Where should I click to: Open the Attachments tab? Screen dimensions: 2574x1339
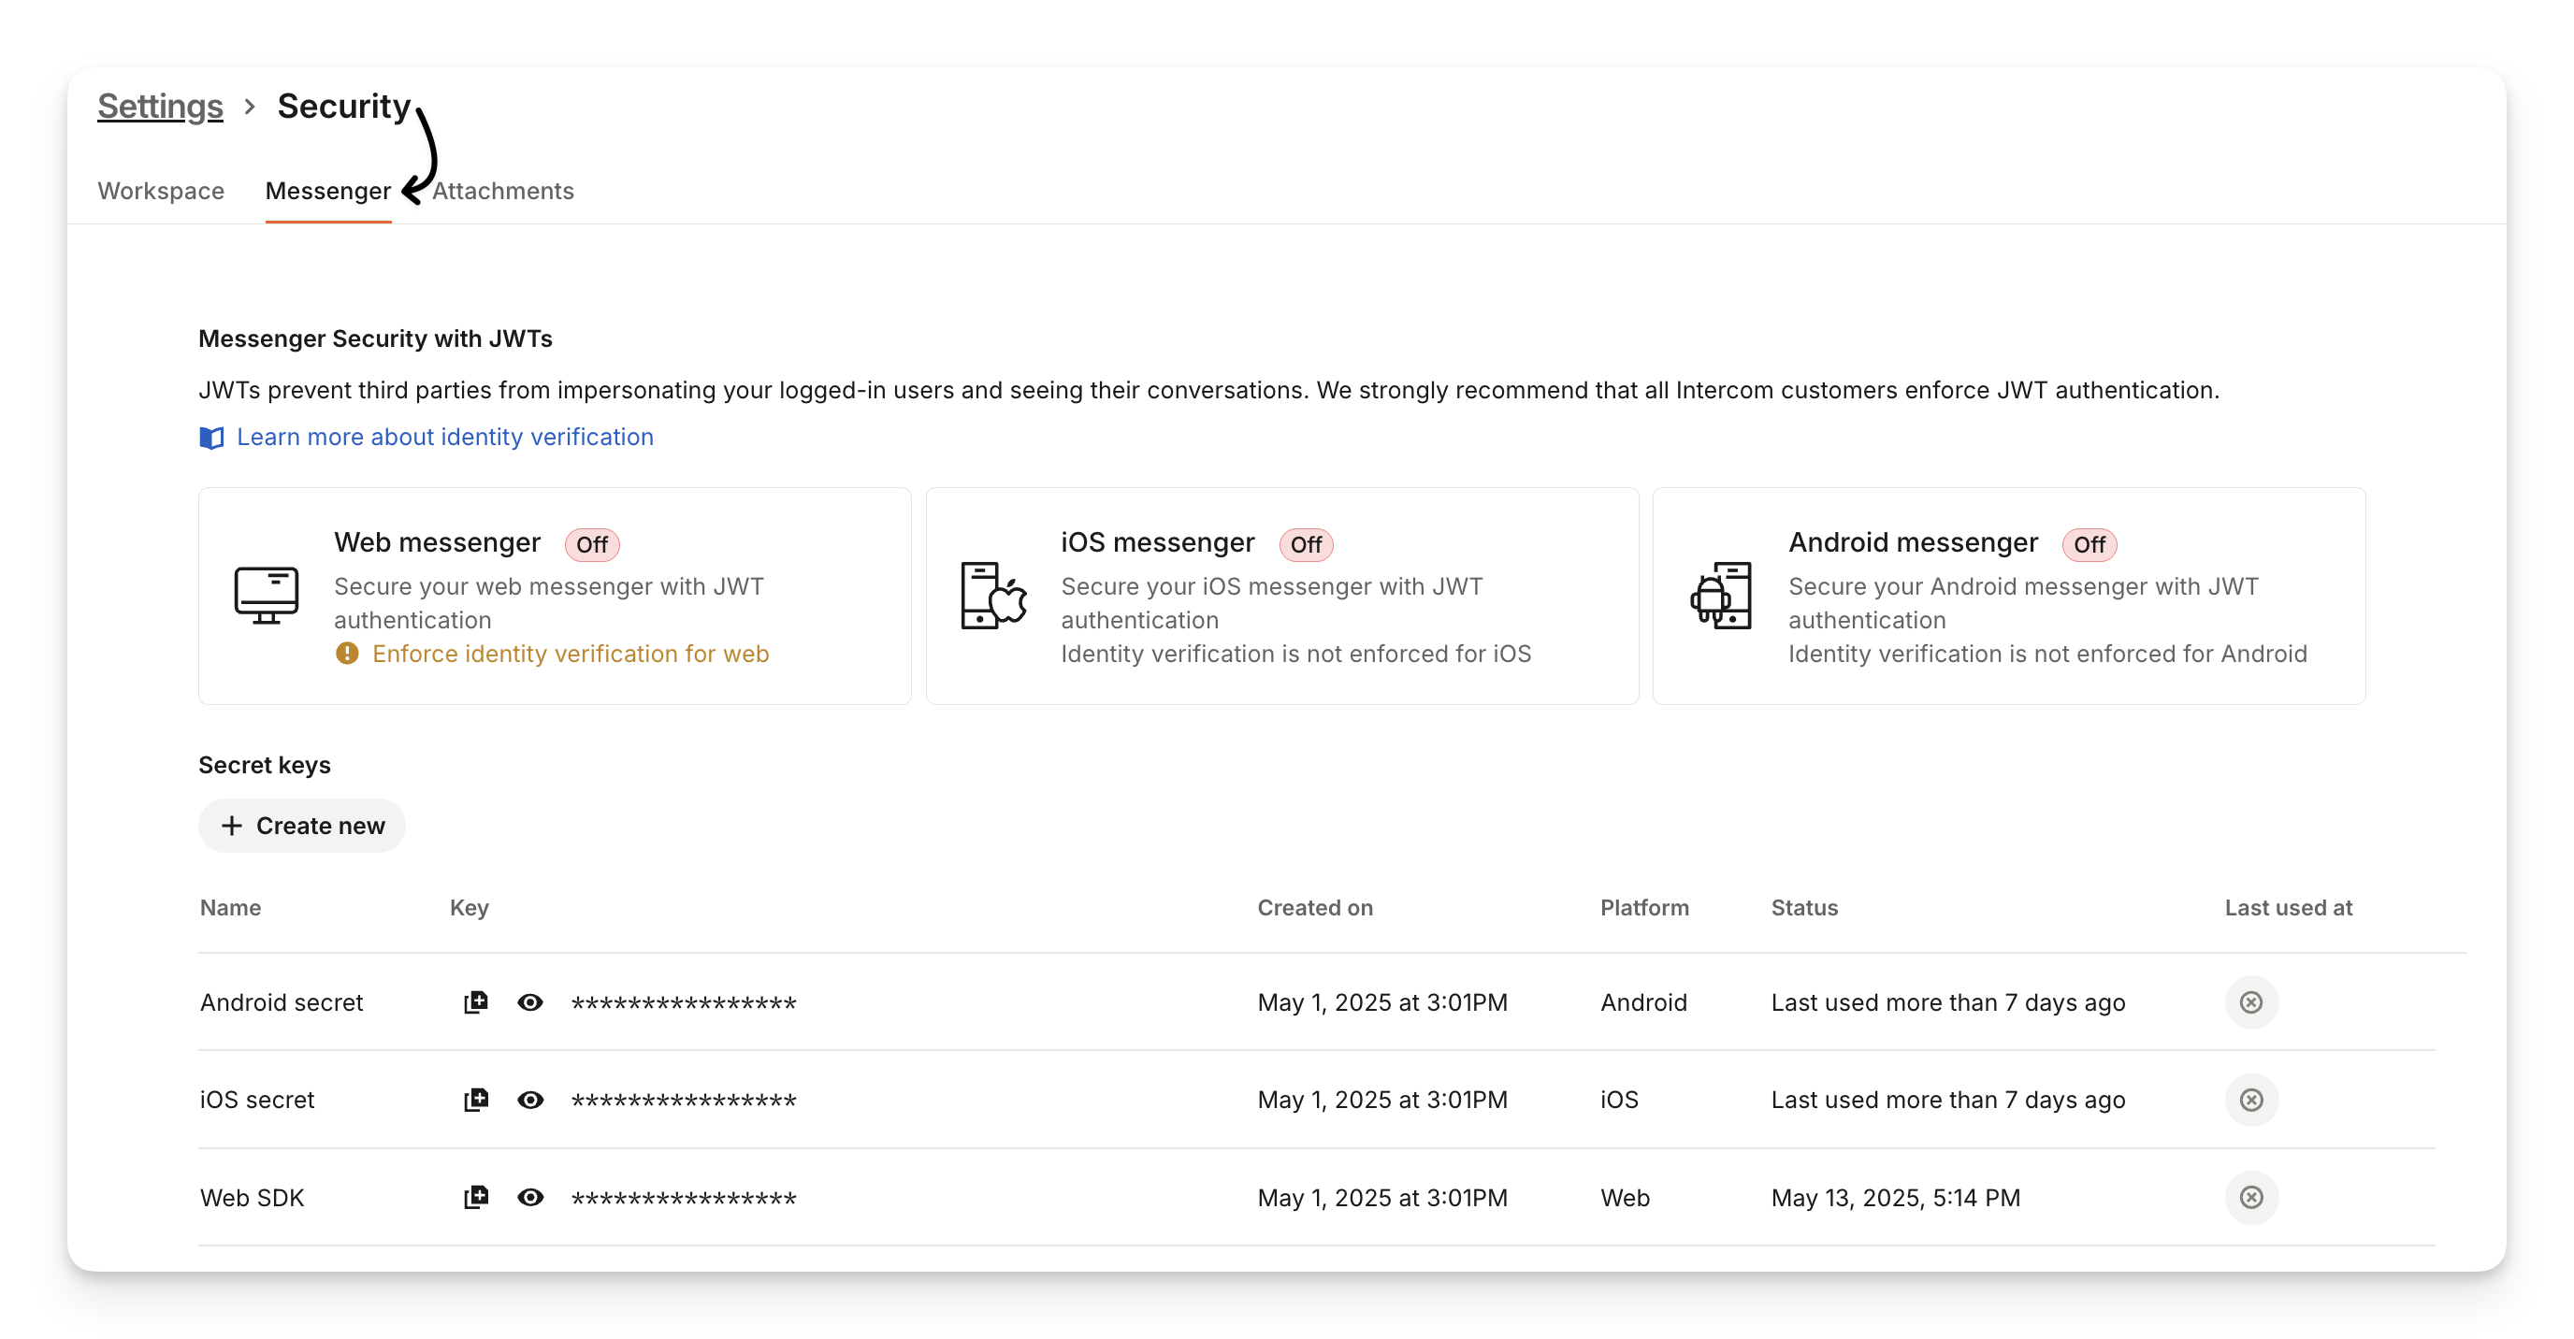coord(503,191)
